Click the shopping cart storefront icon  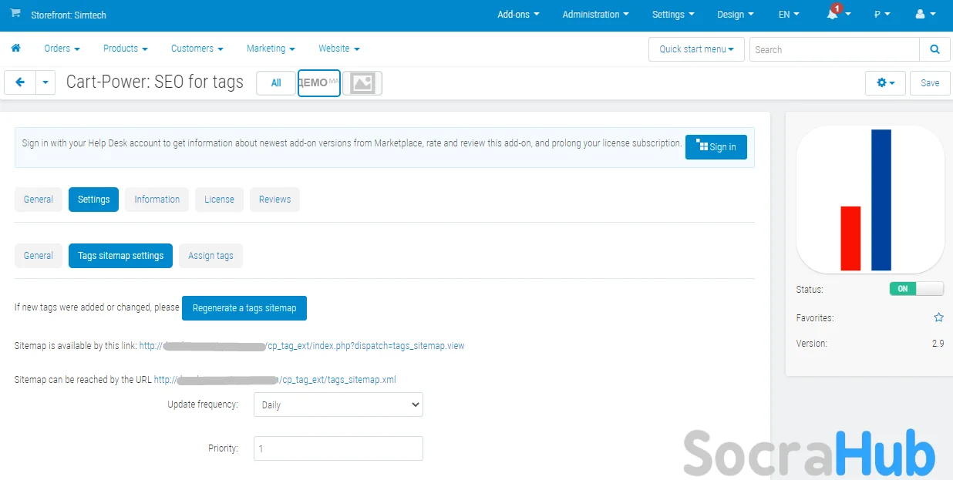(x=15, y=14)
